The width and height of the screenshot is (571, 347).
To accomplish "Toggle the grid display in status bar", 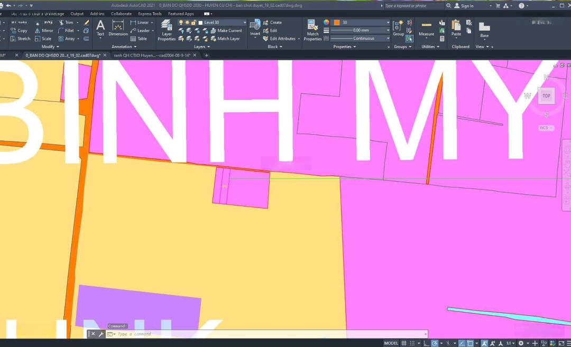I will (x=403, y=342).
